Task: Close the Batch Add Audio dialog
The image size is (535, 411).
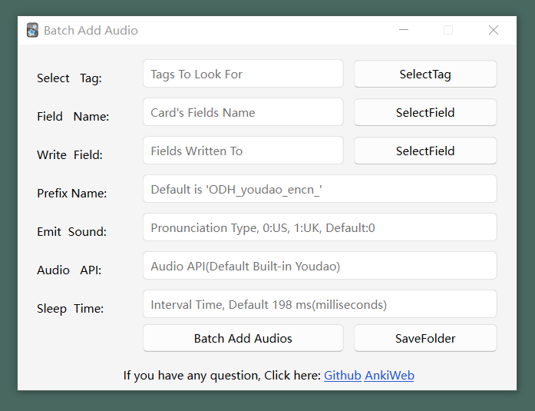Action: [x=494, y=31]
